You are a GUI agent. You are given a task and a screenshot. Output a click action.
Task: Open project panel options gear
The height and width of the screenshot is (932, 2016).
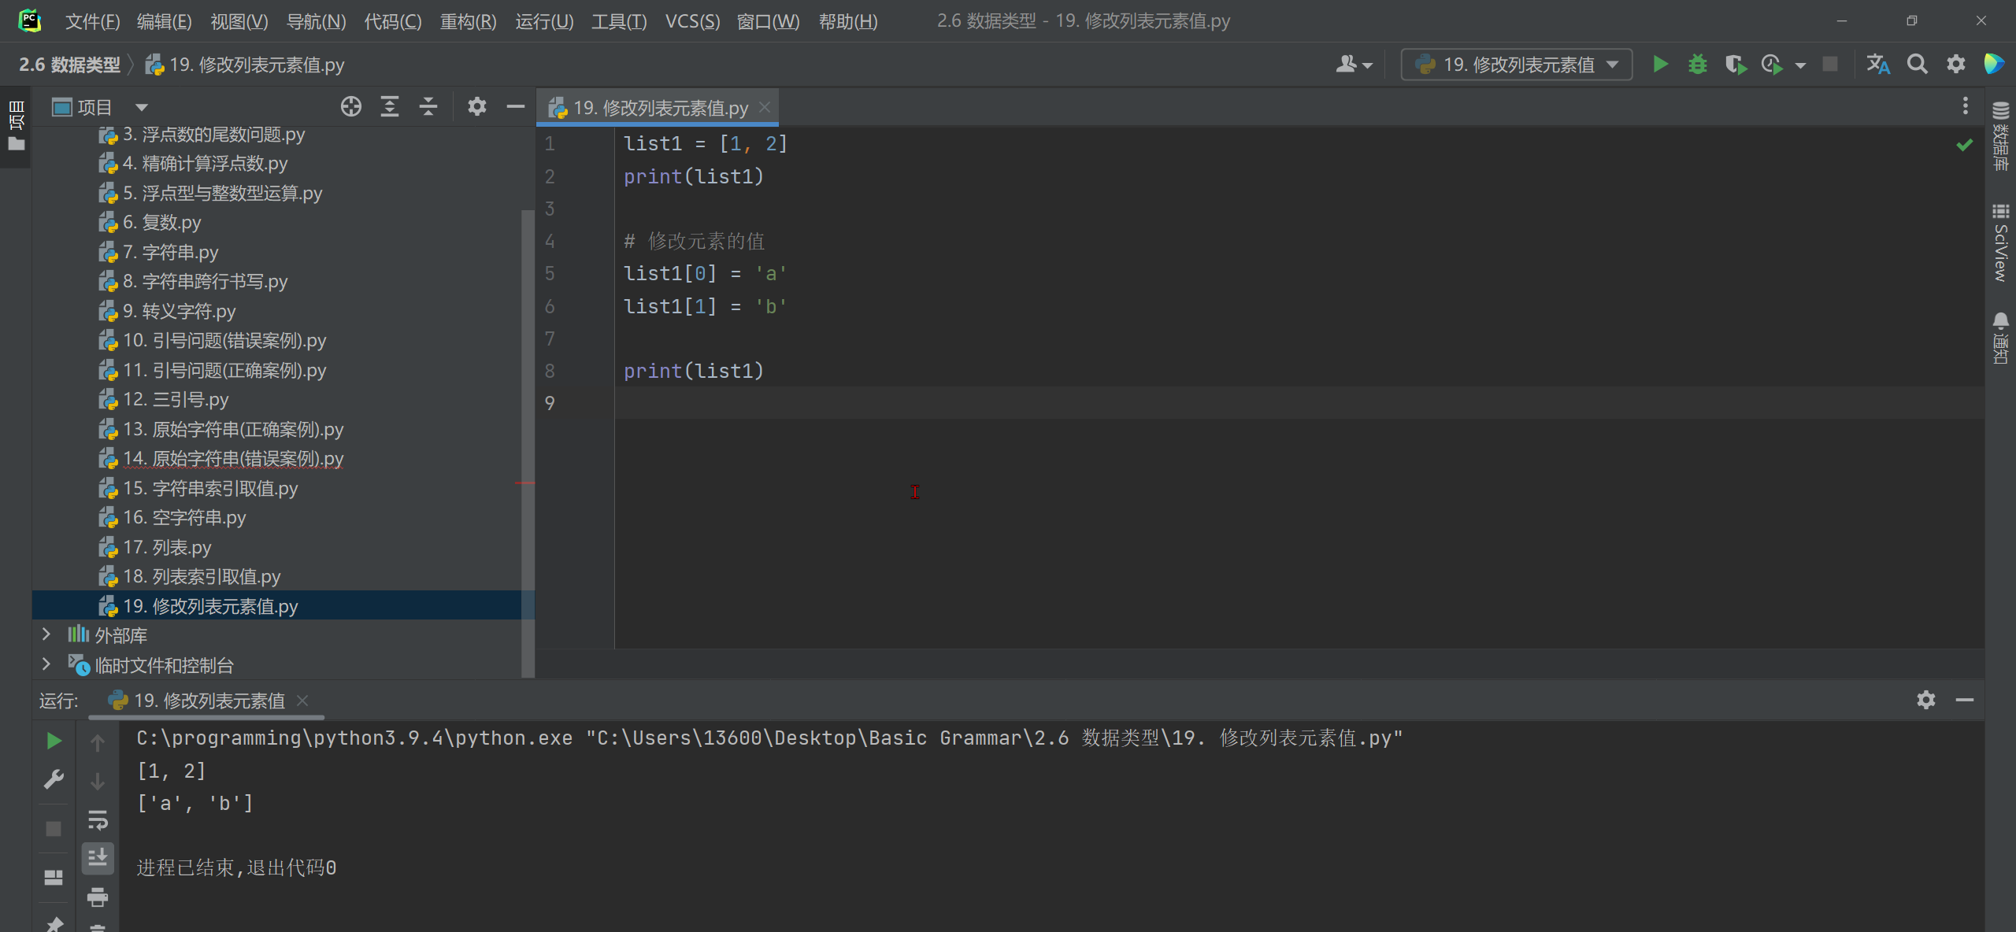477,106
